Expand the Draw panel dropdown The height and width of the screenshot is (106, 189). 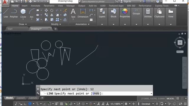coord(23,24)
